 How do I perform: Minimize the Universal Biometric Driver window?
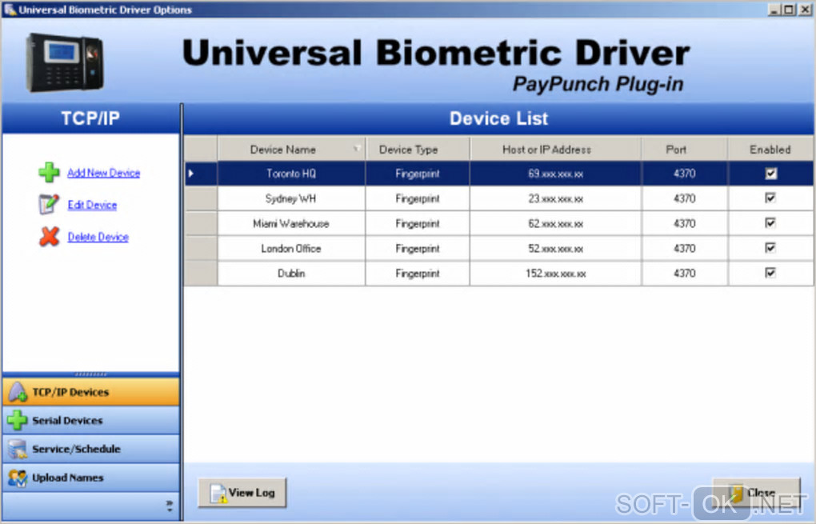774,10
